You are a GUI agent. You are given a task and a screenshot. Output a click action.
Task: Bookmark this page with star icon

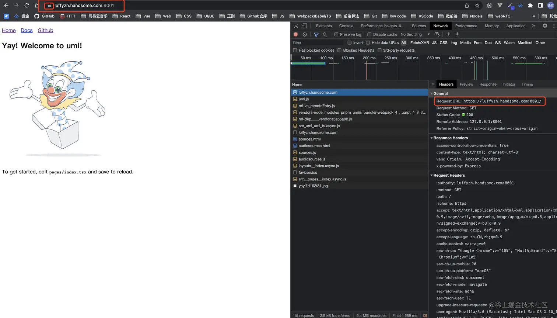pyautogui.click(x=477, y=6)
